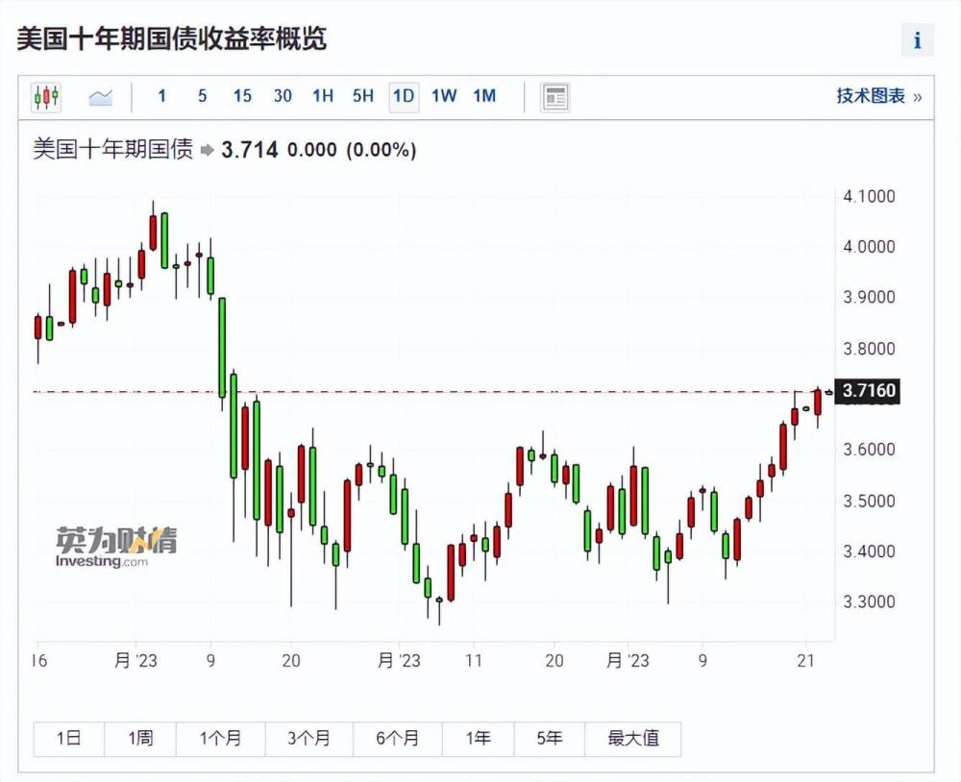Select the 1W weekly interval
961x782 pixels.
pos(444,96)
